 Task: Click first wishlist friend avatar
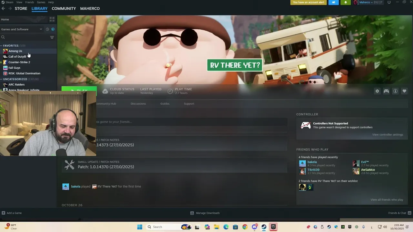(302, 187)
